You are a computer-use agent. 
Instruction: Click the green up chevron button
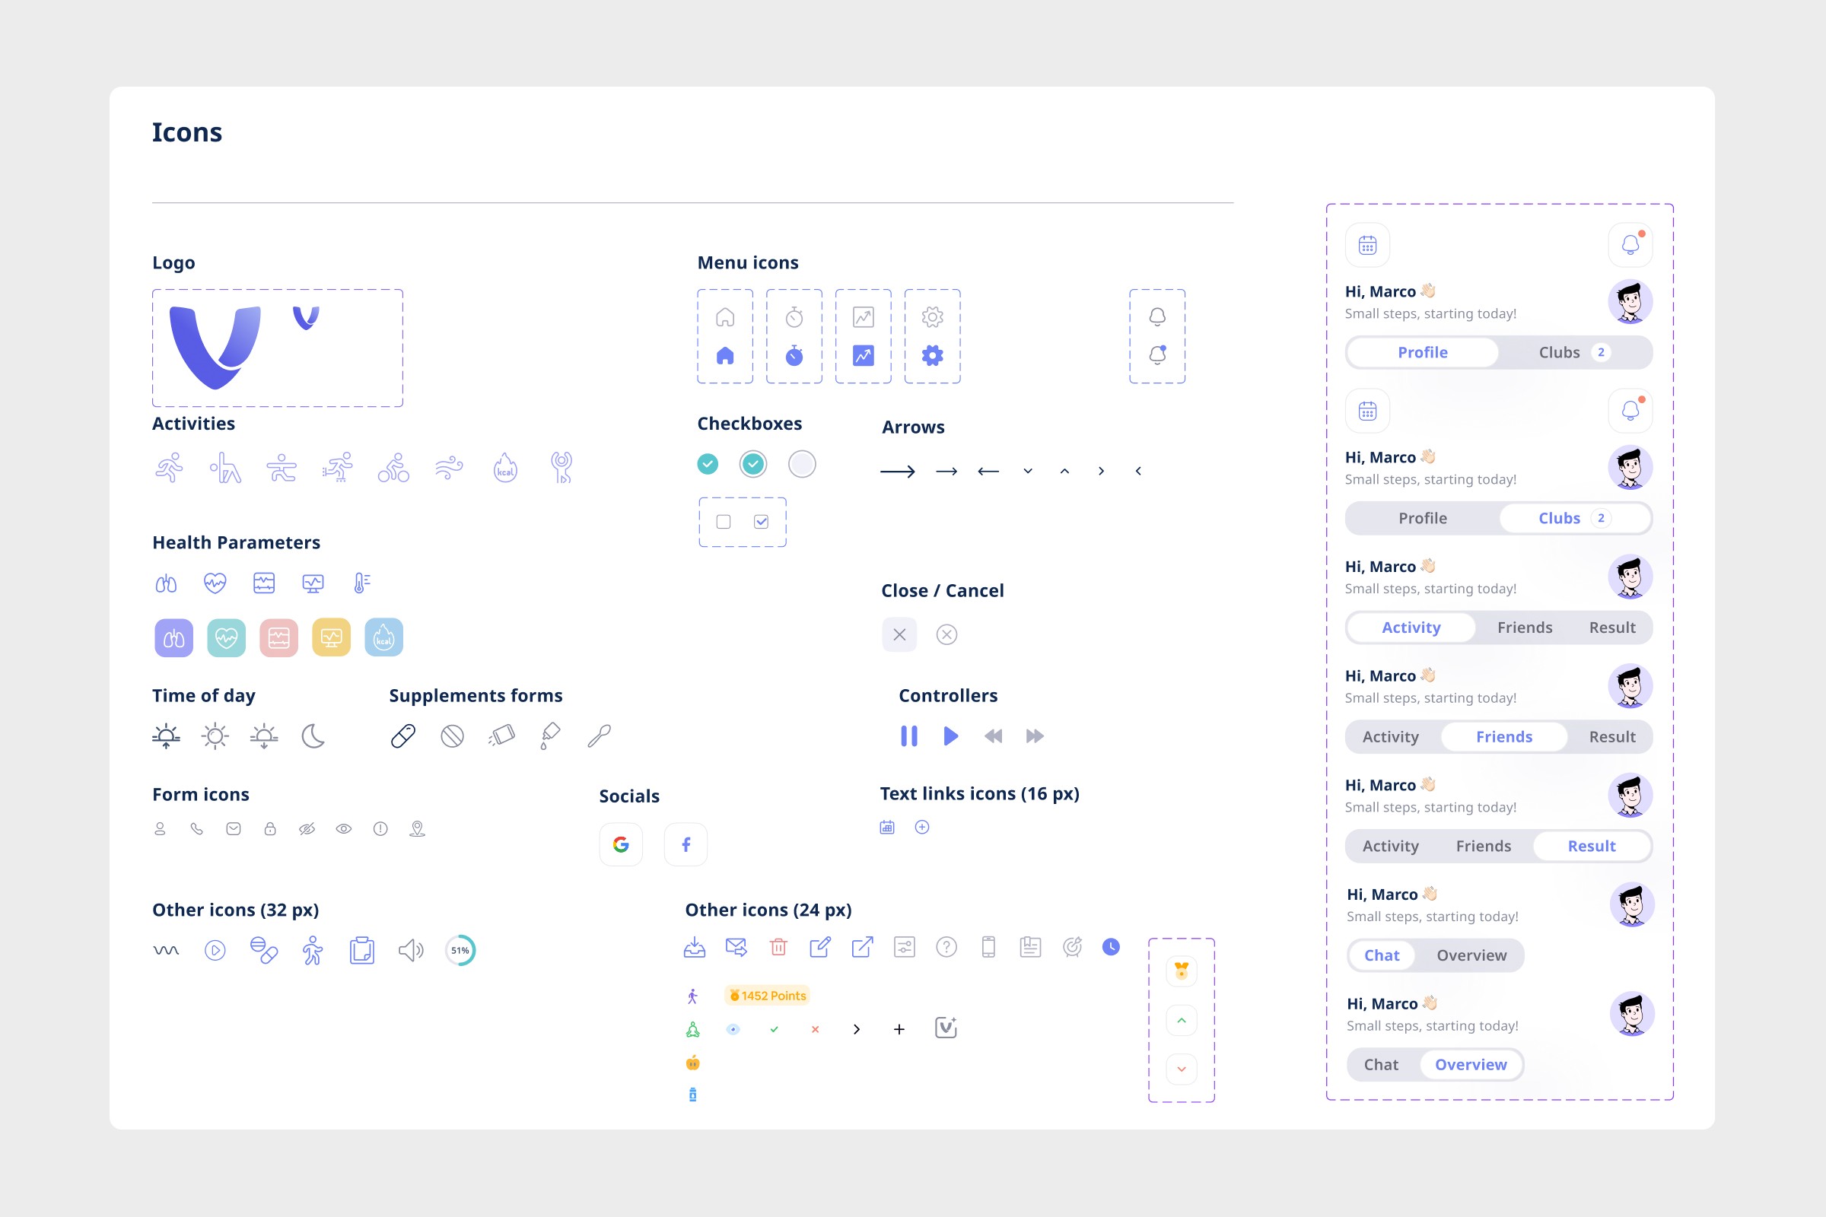pos(1181,1021)
